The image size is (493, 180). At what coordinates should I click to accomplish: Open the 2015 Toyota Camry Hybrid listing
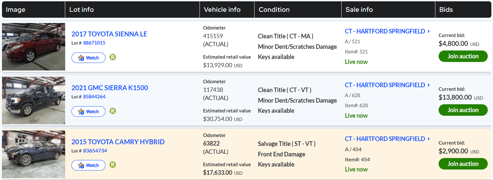[x=118, y=142]
